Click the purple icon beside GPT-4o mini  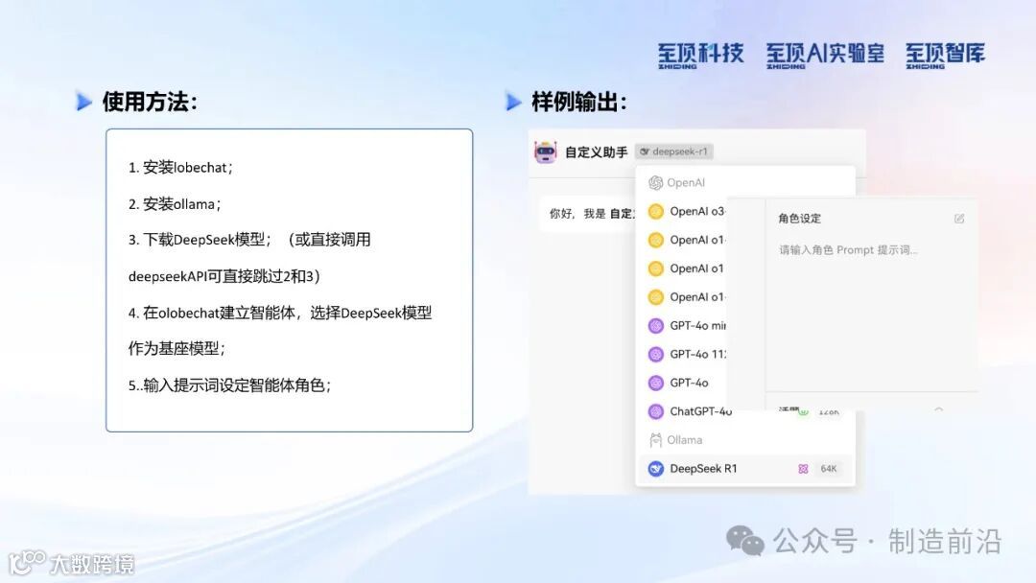point(655,325)
